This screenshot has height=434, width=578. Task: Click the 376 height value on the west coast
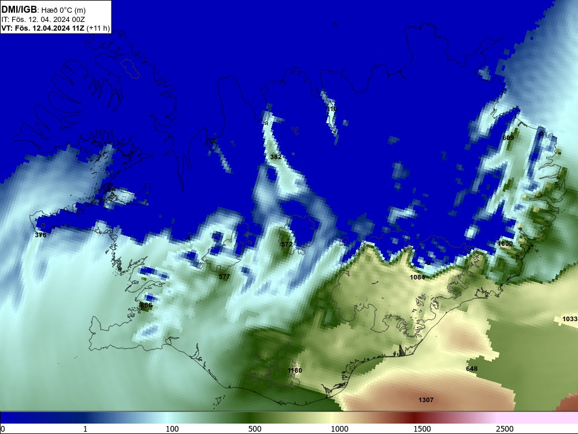40,235
